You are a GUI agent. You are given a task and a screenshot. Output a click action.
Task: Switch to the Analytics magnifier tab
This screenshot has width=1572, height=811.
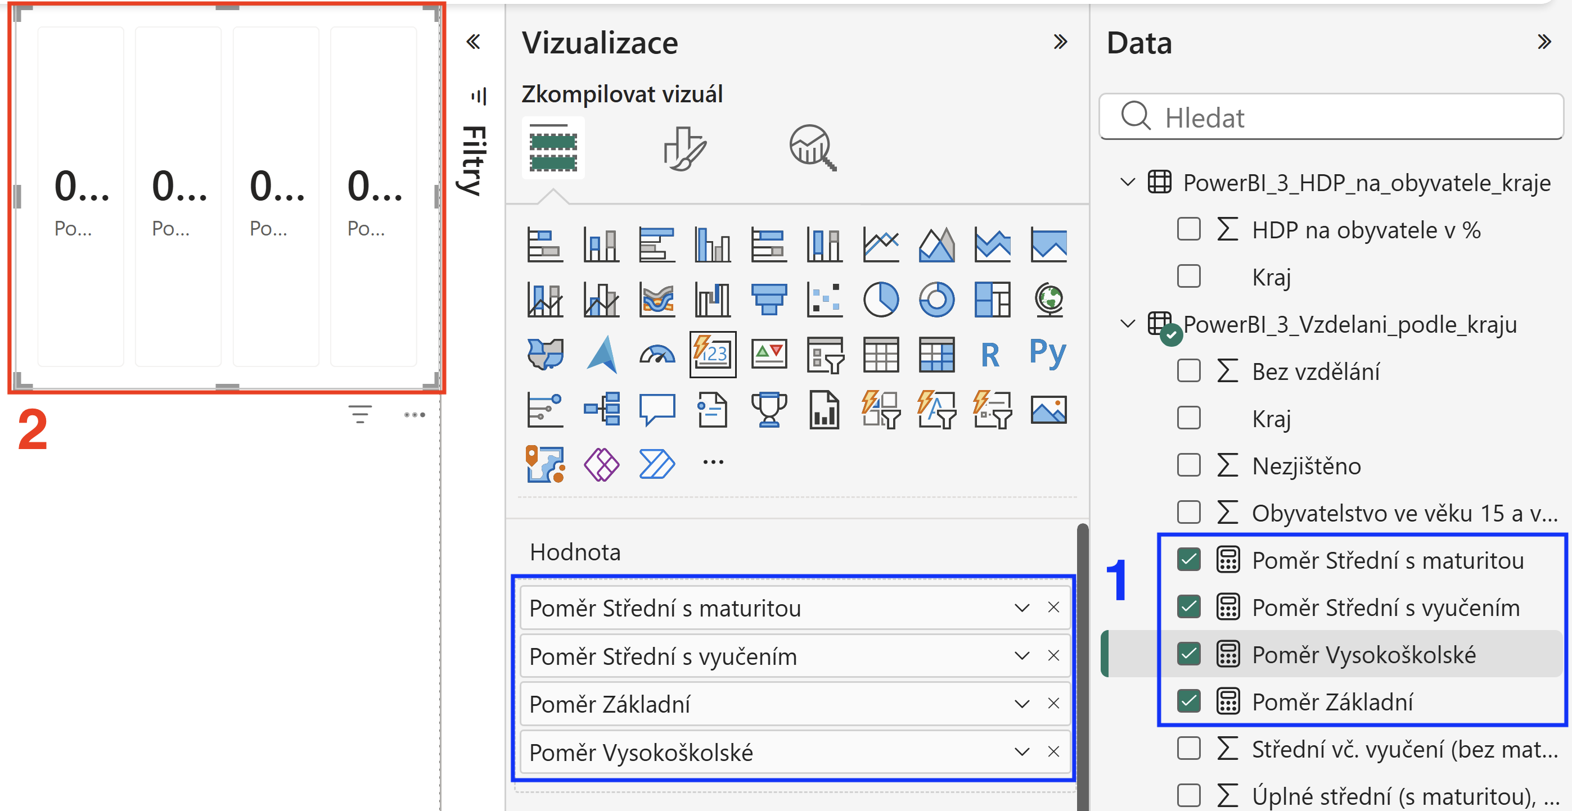(x=812, y=148)
